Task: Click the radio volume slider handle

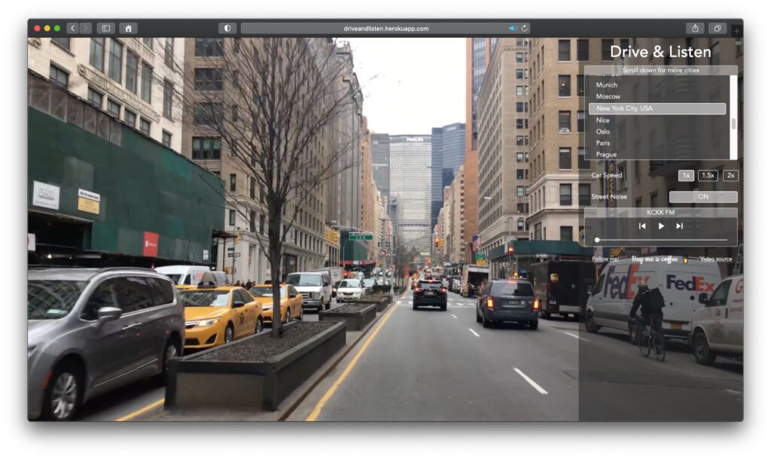Action: [597, 240]
